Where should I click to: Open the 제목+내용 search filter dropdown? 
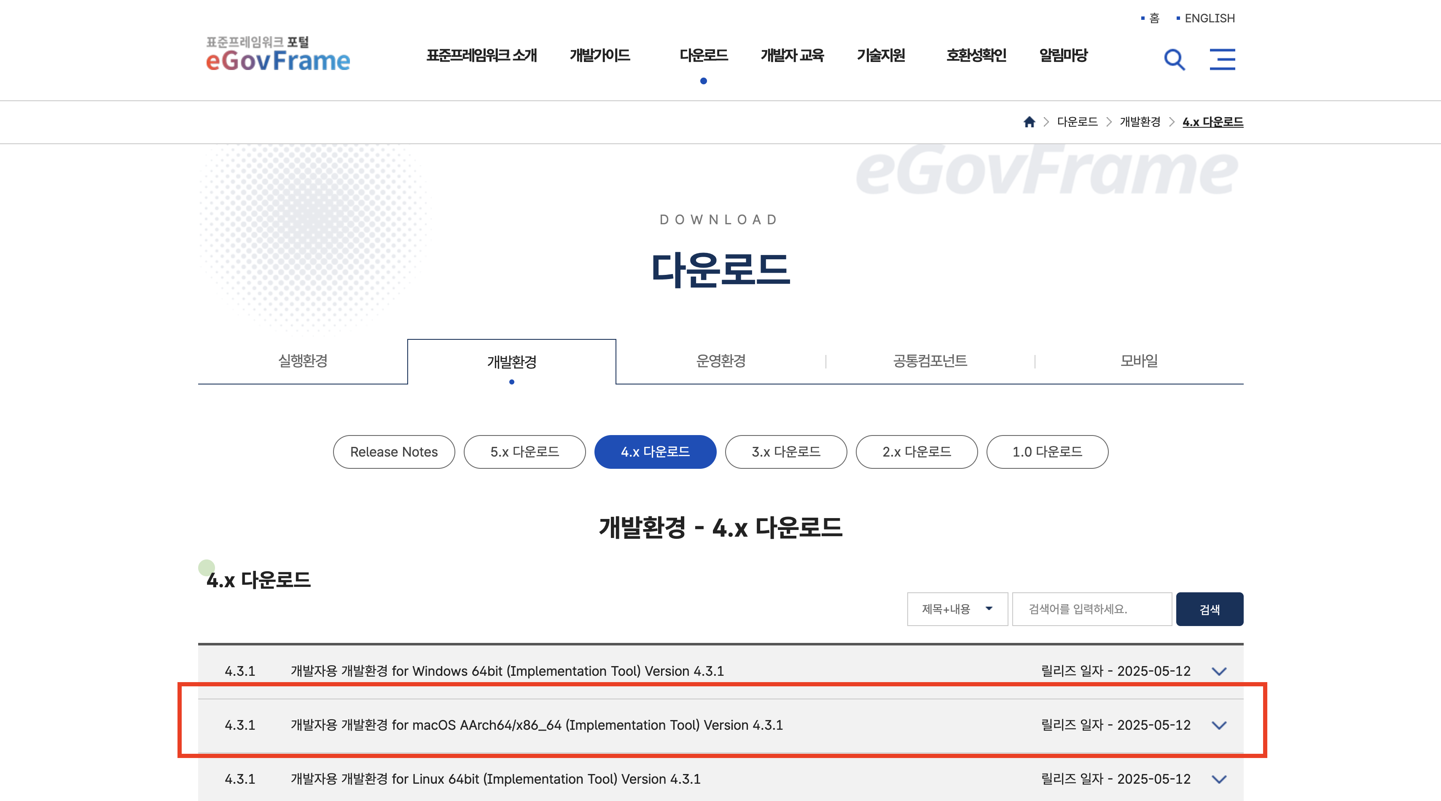957,609
